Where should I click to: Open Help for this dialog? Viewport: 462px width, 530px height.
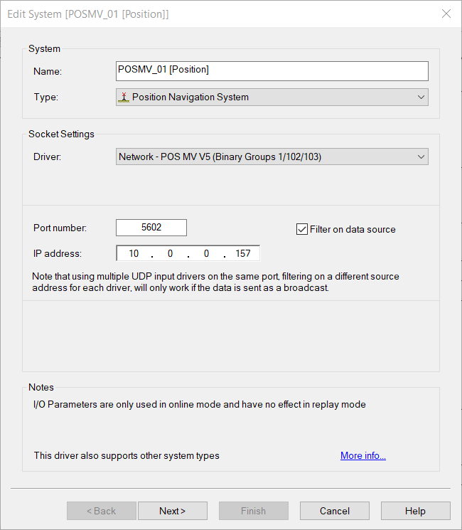click(415, 511)
